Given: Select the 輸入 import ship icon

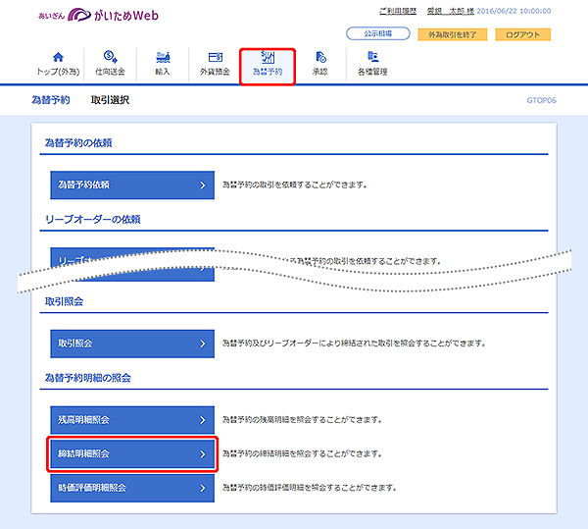Looking at the screenshot, I should pos(163,57).
